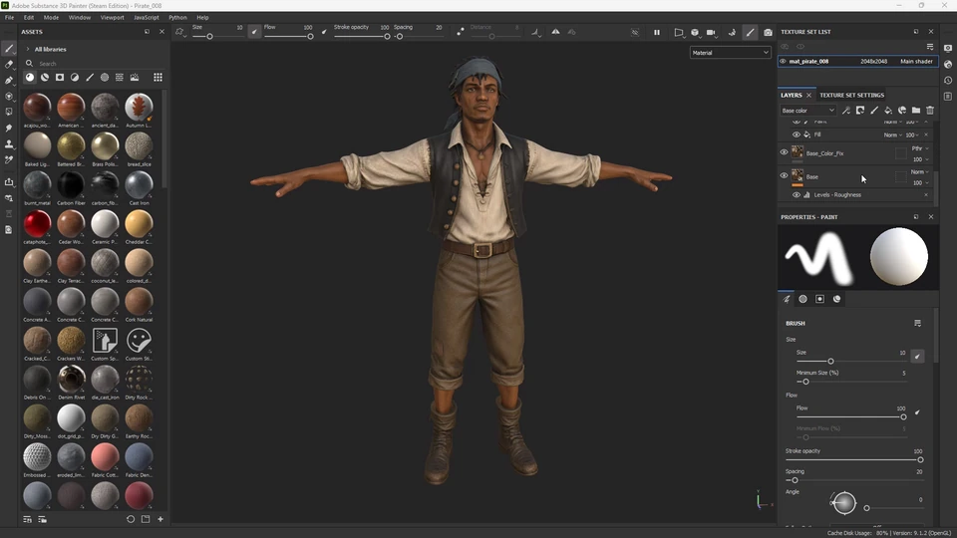957x538 pixels.
Task: Select the Eraser tool
Action: click(x=9, y=64)
